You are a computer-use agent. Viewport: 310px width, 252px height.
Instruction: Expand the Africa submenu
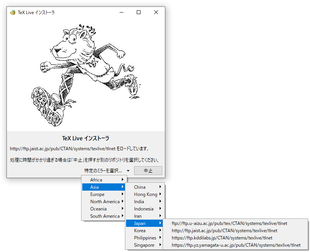pyautogui.click(x=104, y=180)
